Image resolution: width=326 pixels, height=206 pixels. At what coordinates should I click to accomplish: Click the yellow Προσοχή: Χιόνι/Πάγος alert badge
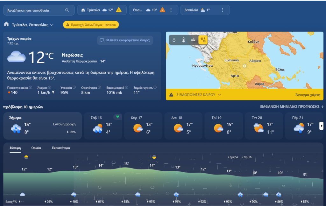(91, 24)
